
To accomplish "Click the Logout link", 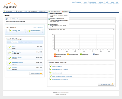I will point(112,2).
